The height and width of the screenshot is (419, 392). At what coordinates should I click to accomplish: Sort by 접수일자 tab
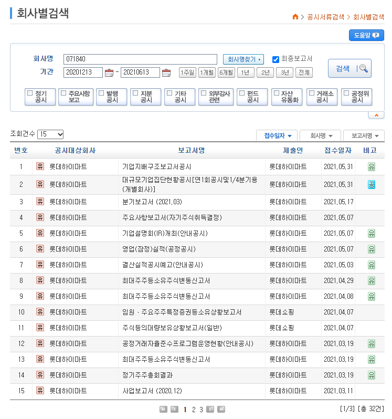277,135
